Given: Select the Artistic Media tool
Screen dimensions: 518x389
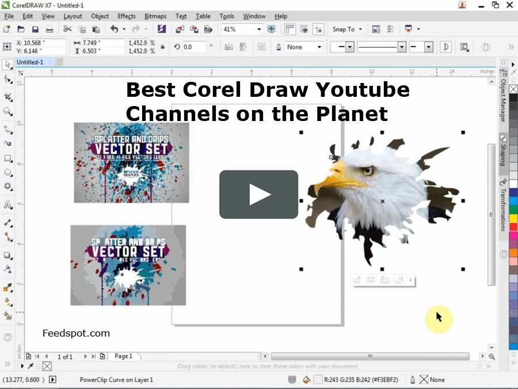Looking at the screenshot, I should point(7,143).
